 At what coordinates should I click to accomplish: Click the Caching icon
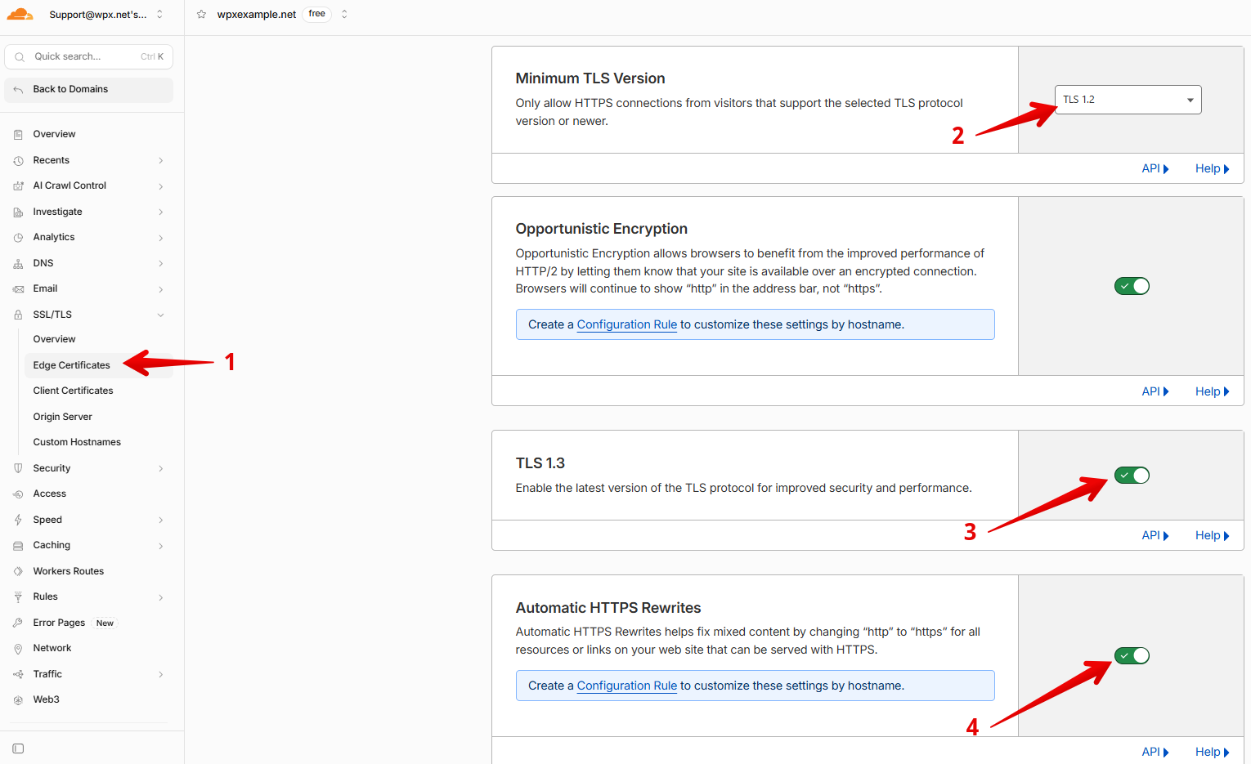click(18, 545)
